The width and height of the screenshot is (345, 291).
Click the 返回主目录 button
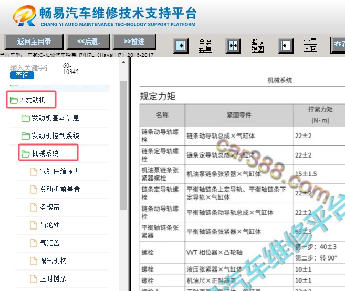pos(34,42)
